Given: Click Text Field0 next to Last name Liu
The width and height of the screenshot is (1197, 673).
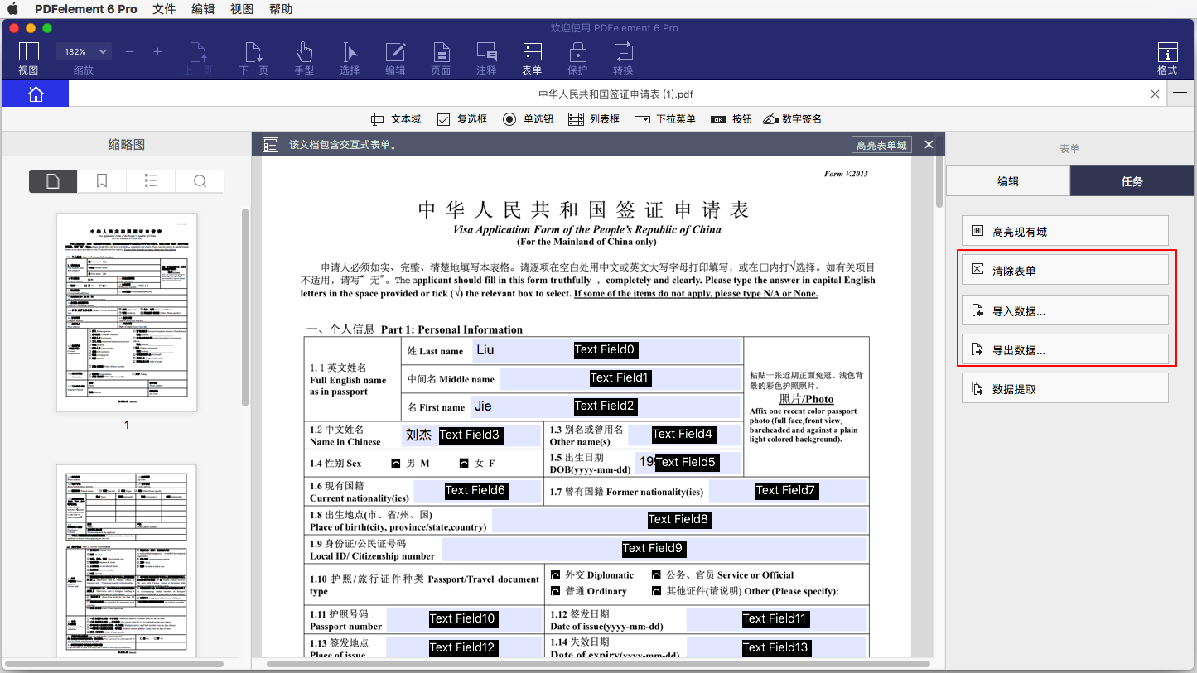Looking at the screenshot, I should click(x=605, y=349).
